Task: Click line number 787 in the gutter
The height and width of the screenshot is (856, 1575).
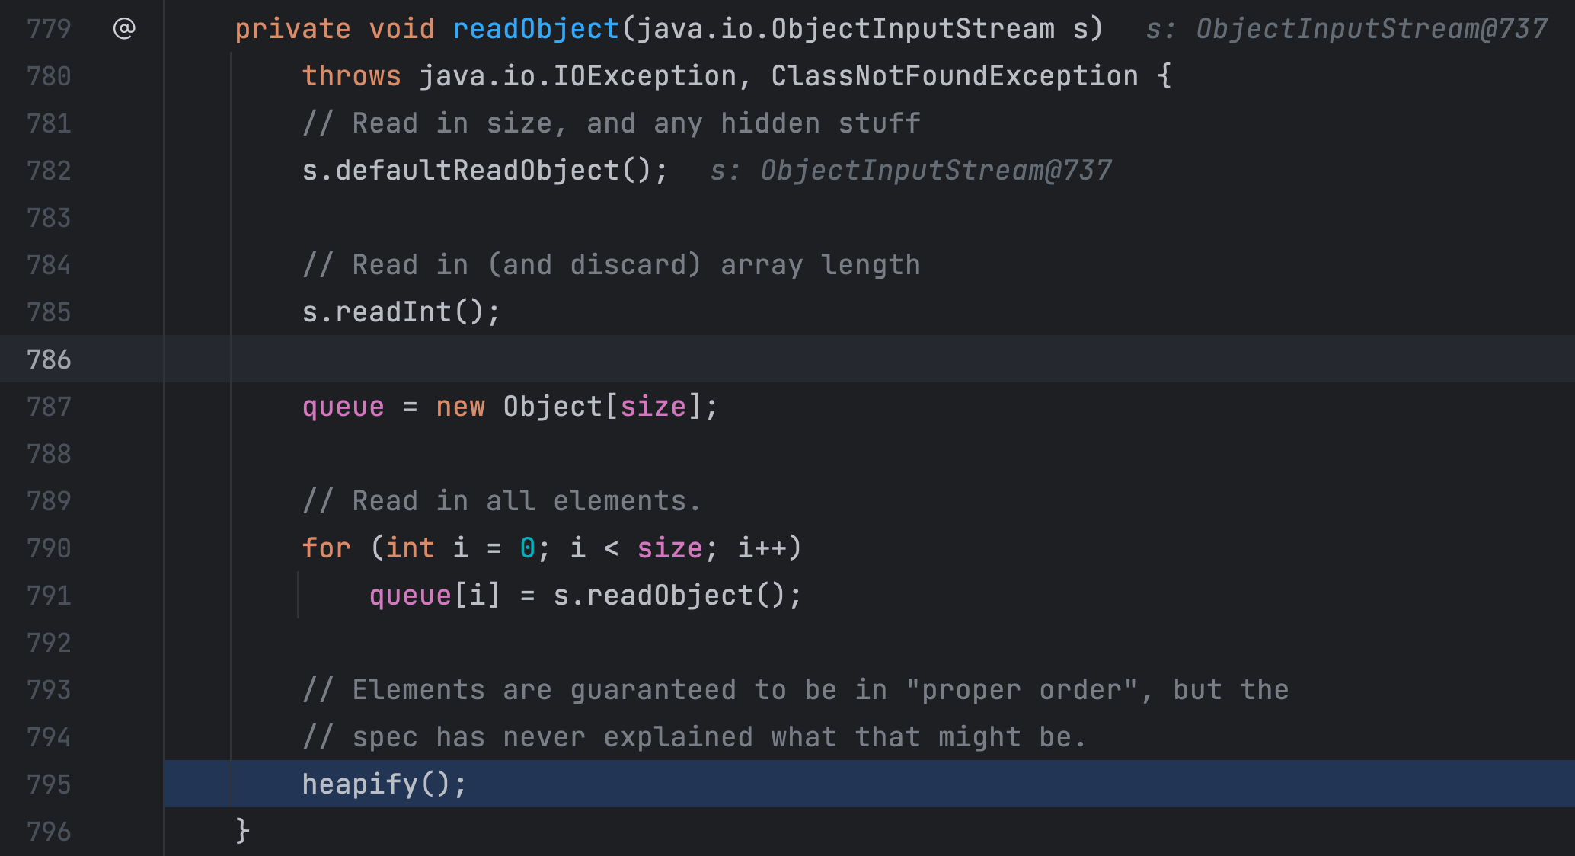Action: click(49, 407)
